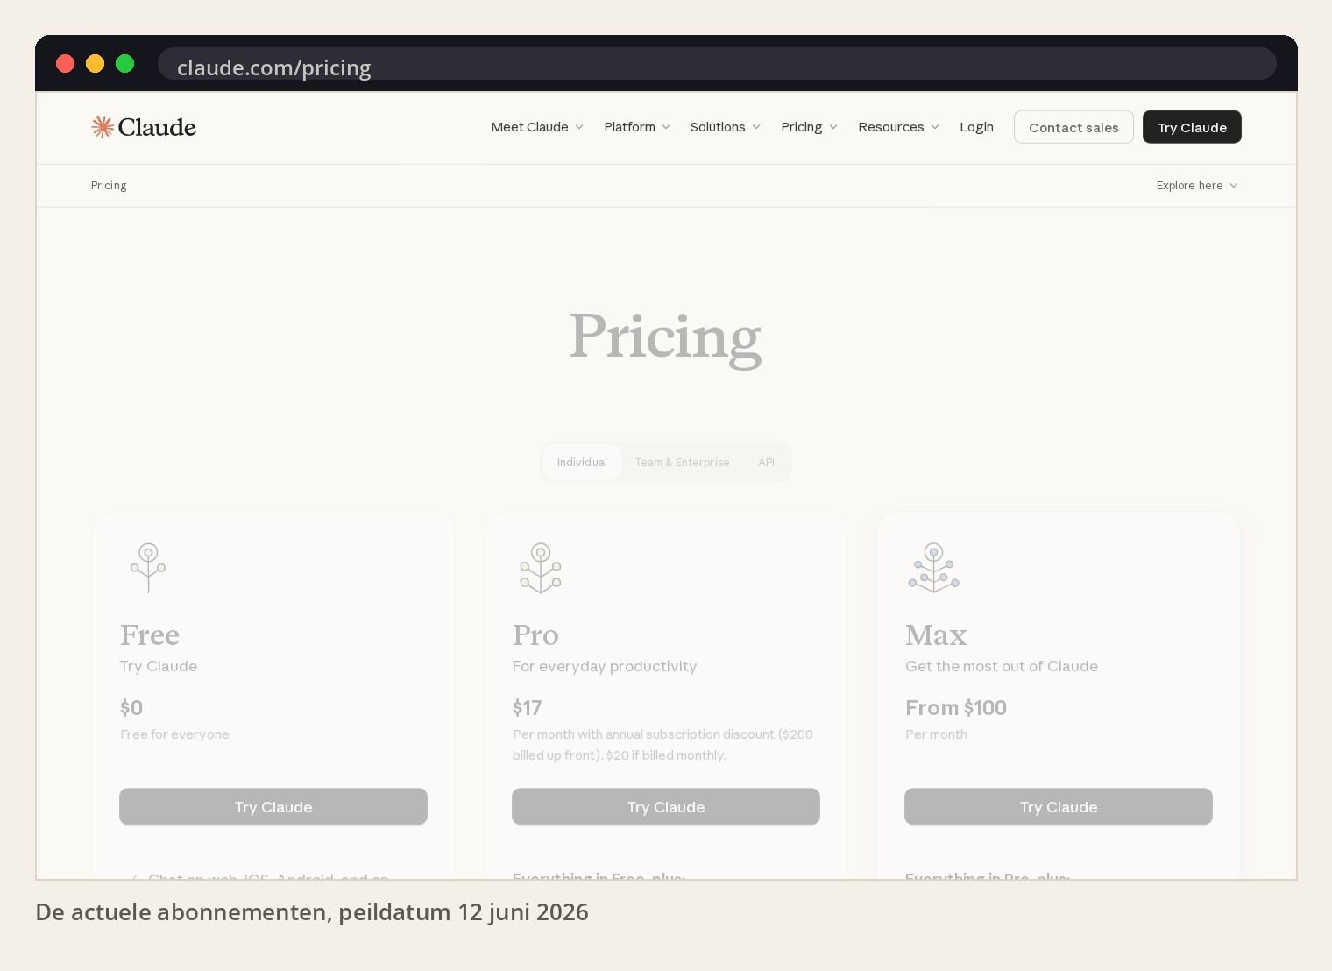The image size is (1332, 971).
Task: Click the Contact sales button
Action: pyautogui.click(x=1073, y=127)
